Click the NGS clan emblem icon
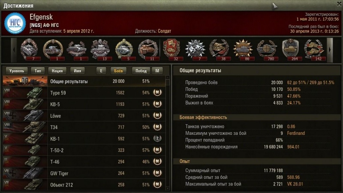This screenshot has width=343, height=193. (x=15, y=24)
